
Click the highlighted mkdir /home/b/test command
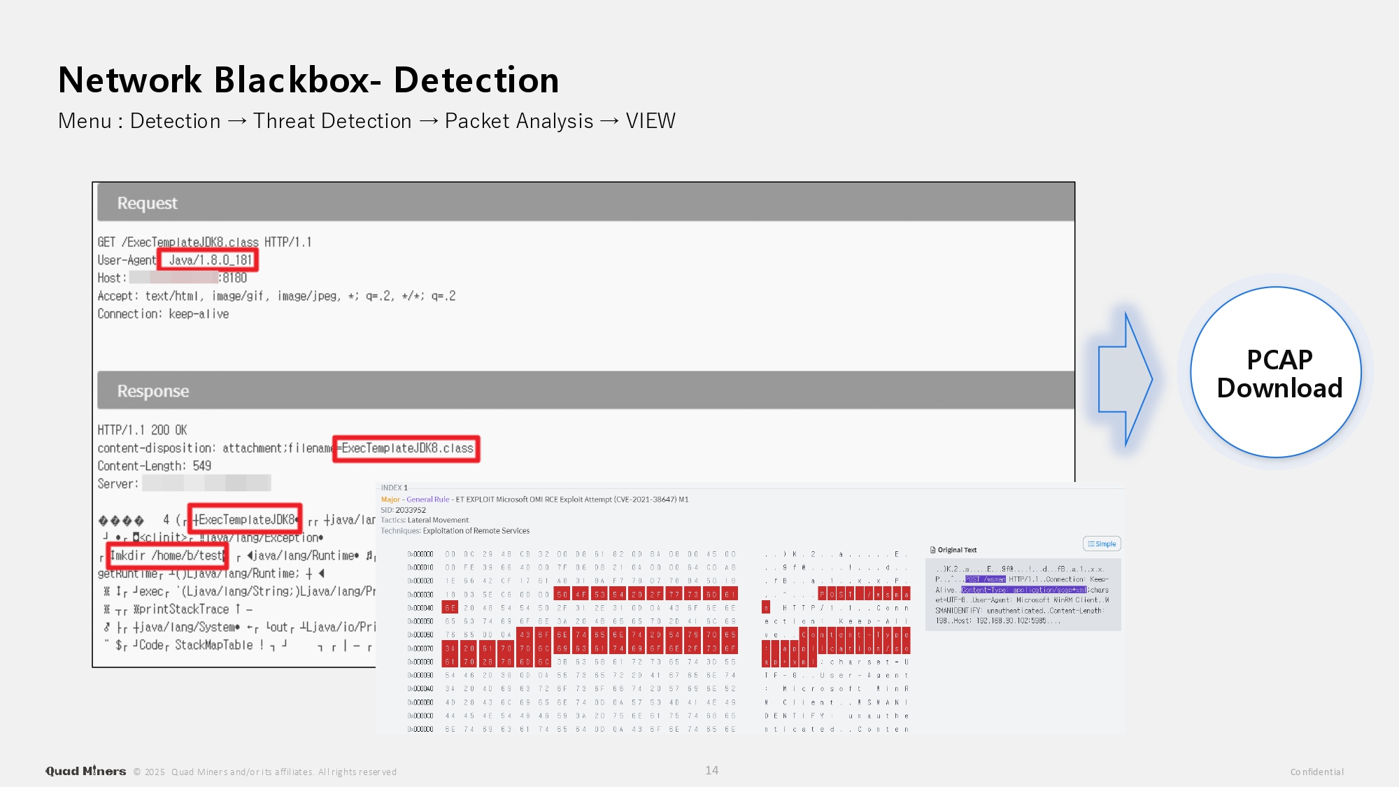pyautogui.click(x=168, y=555)
